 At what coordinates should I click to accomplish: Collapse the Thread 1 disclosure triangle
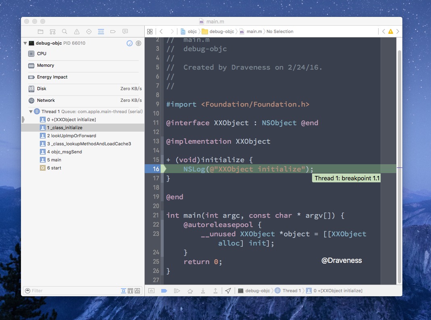(31, 111)
